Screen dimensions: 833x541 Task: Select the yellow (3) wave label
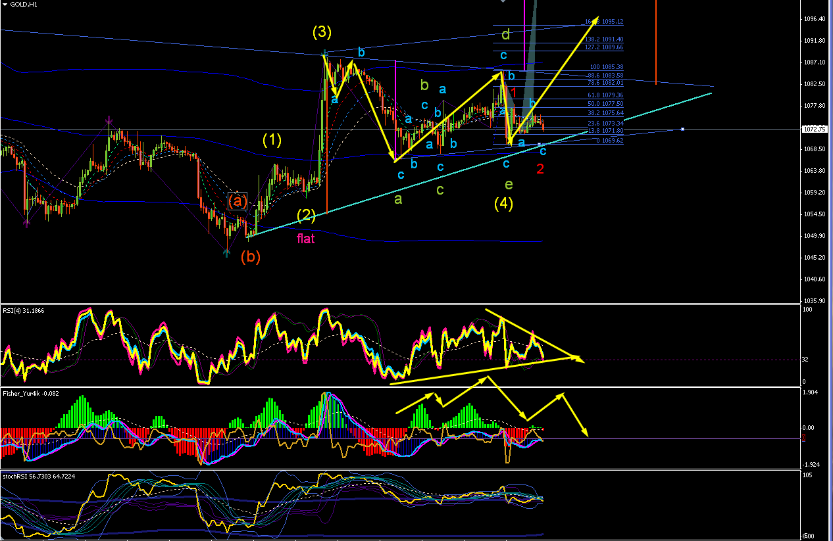point(322,32)
